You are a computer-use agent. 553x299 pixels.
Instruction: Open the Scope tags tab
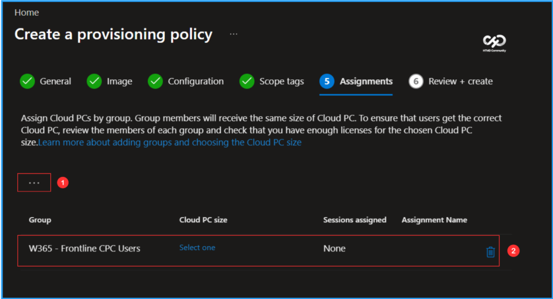click(x=281, y=81)
